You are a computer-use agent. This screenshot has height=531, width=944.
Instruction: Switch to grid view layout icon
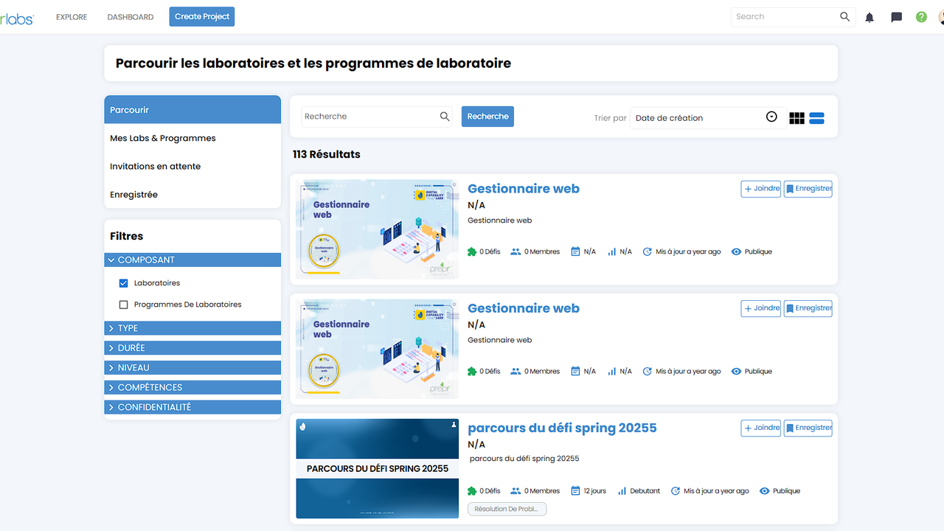[796, 118]
